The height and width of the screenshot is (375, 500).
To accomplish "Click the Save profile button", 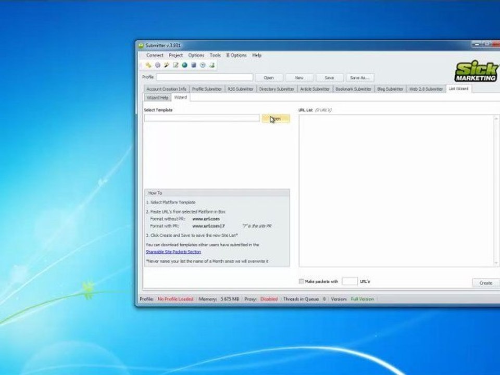I will click(x=329, y=78).
